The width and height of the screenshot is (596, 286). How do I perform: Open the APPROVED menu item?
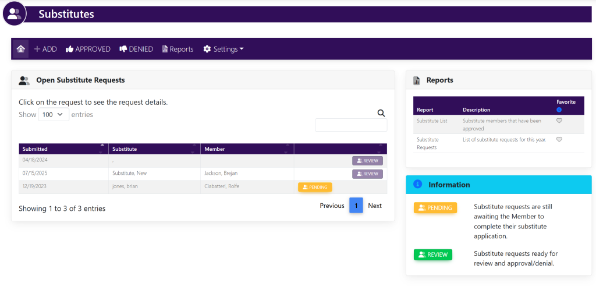pos(88,49)
